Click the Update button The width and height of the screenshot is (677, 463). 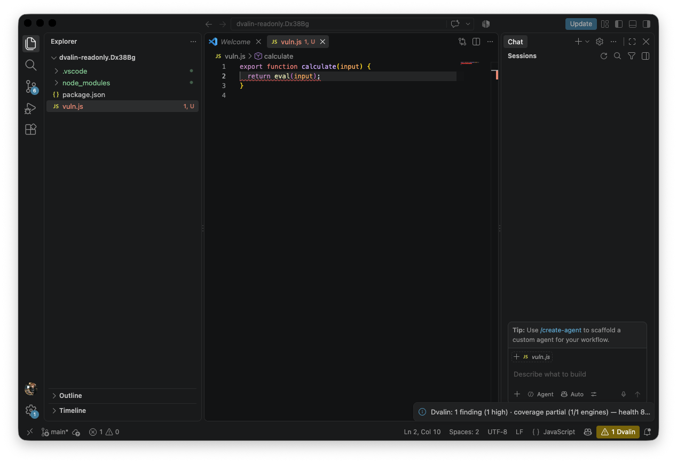(x=581, y=24)
